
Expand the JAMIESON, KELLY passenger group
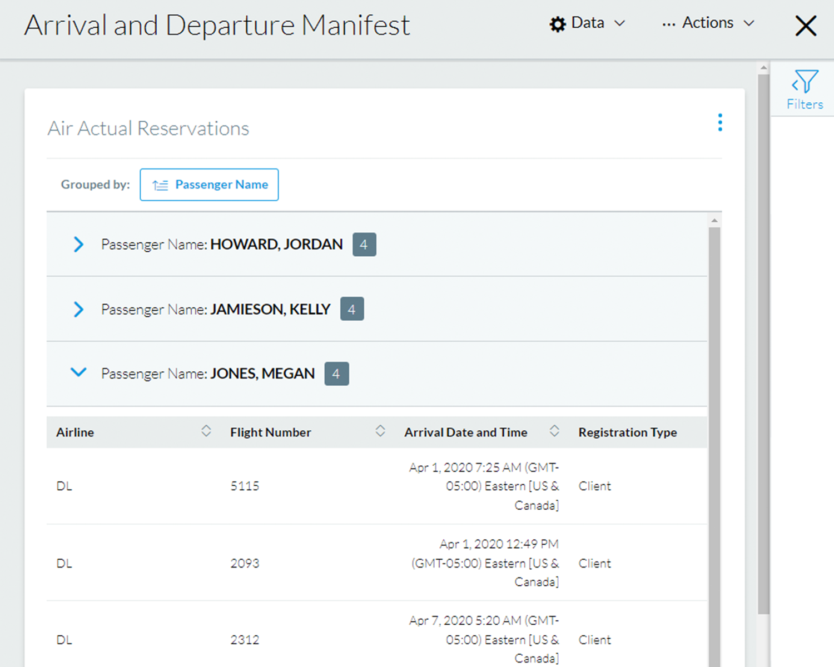tap(78, 310)
